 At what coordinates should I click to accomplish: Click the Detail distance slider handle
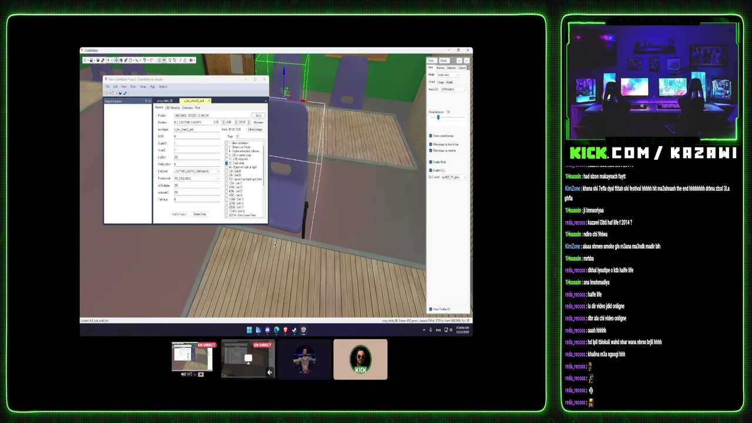tap(438, 117)
